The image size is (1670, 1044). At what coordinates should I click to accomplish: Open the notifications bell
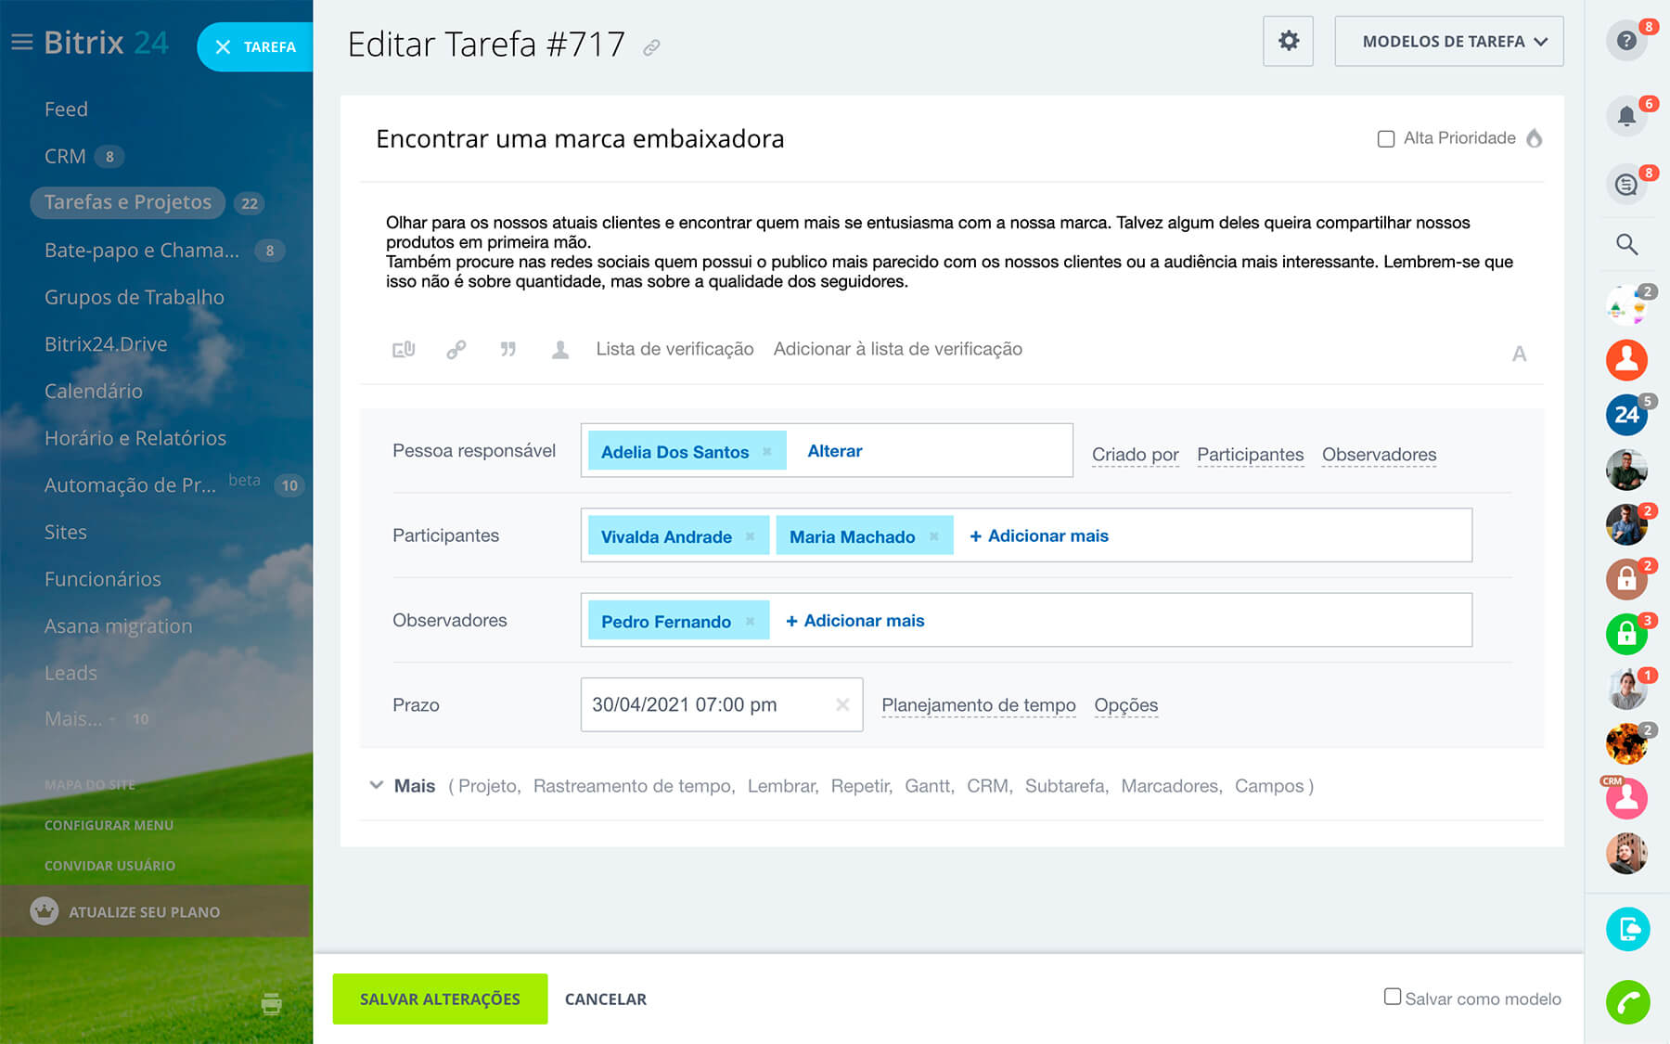tap(1626, 116)
